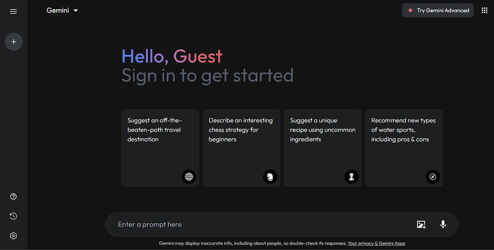Image resolution: width=494 pixels, height=250 pixels.
Task: Click the globe icon on travel card
Action: click(189, 177)
